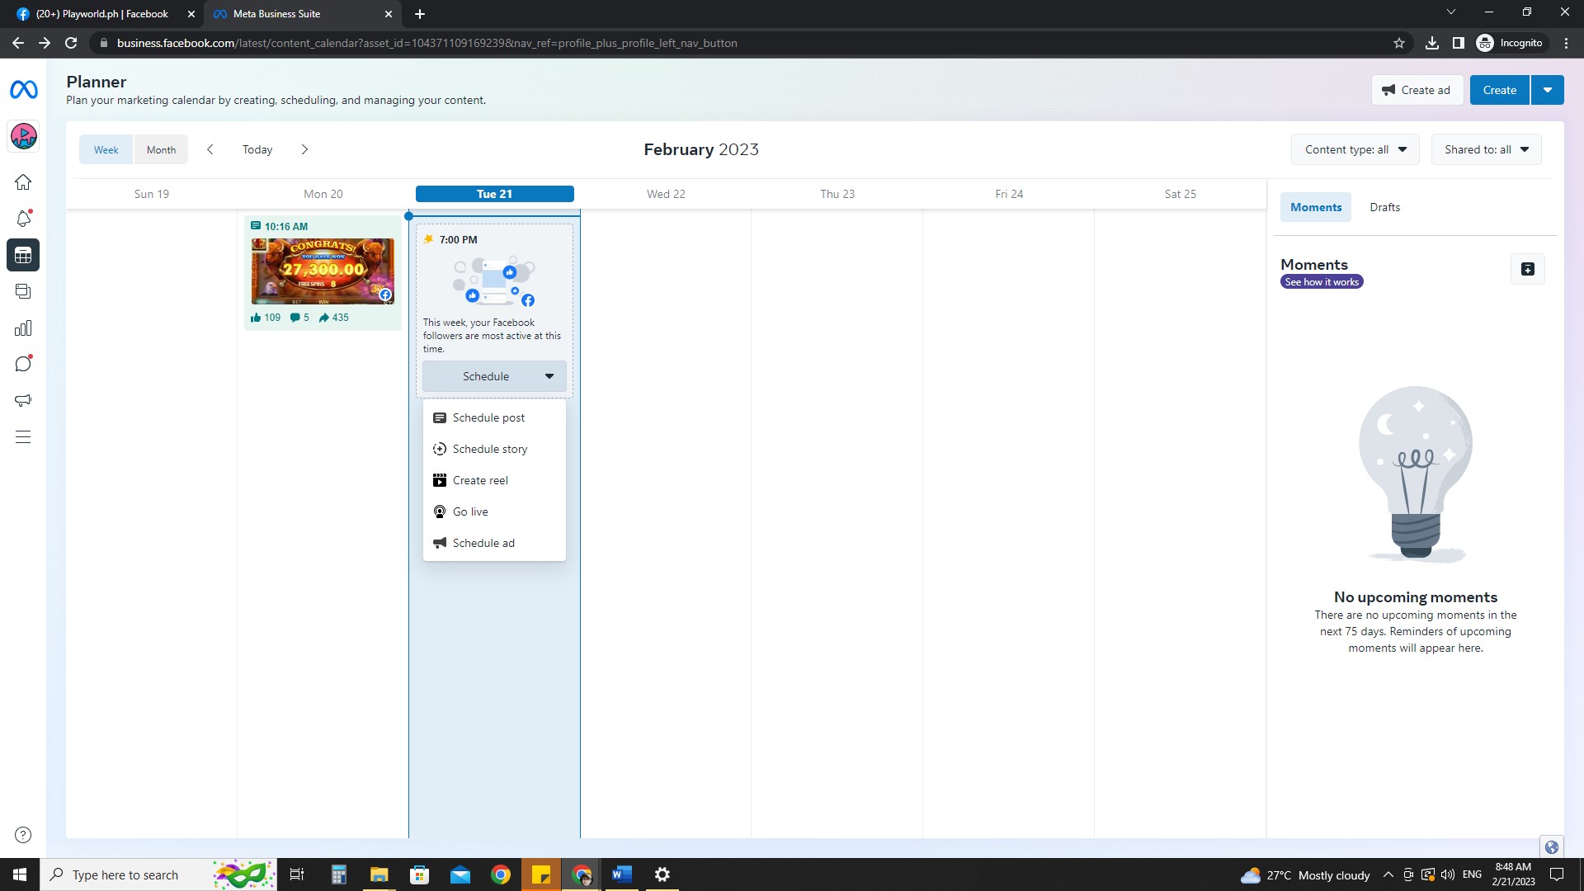
Task: Open the 10:16 AM post thumbnail
Action: coord(323,271)
